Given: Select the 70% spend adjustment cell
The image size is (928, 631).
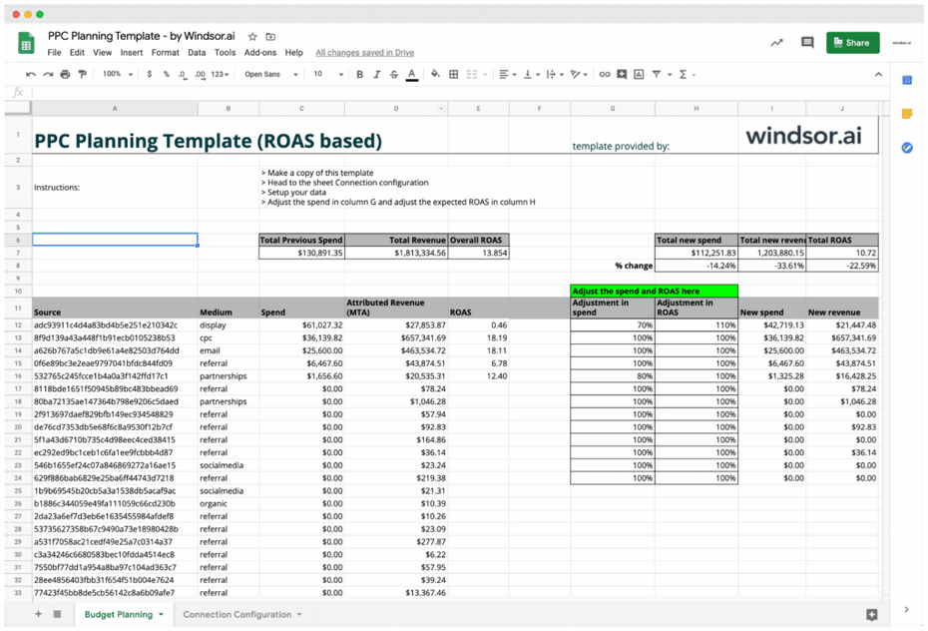Looking at the screenshot, I should [613, 324].
